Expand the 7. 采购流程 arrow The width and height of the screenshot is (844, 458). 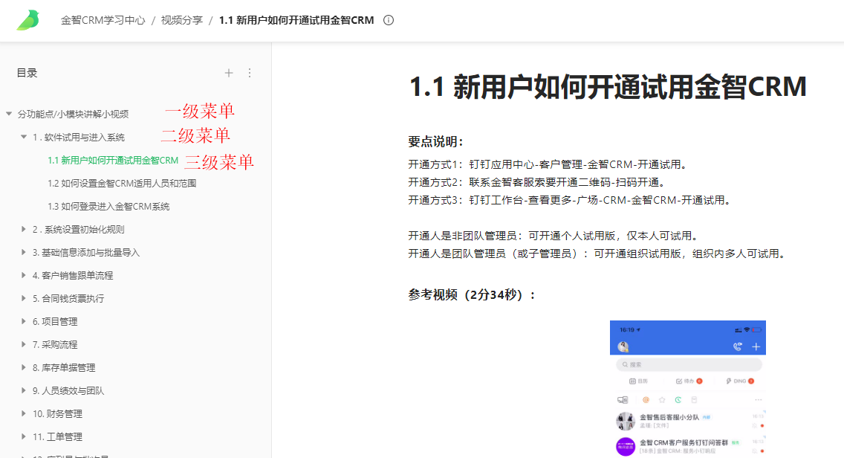pyautogui.click(x=23, y=344)
